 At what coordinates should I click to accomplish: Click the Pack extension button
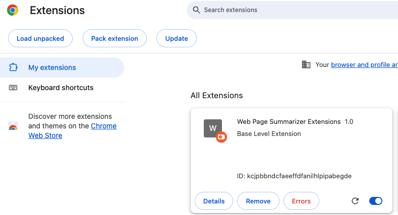point(115,38)
